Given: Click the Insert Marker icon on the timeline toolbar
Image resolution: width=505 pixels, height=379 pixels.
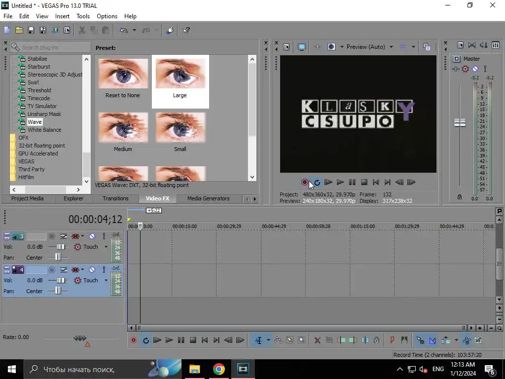Looking at the screenshot, I should [x=392, y=340].
